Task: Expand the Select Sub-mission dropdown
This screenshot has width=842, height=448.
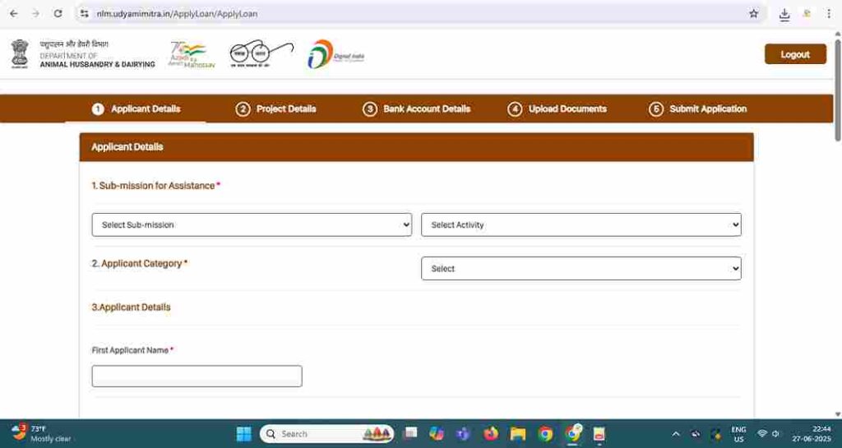Action: pos(252,224)
